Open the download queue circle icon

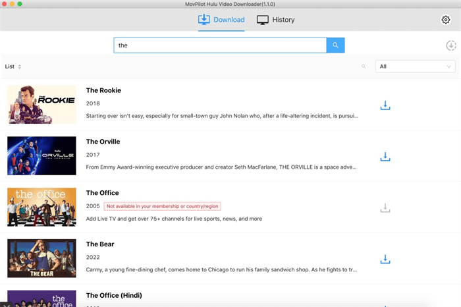tap(451, 45)
